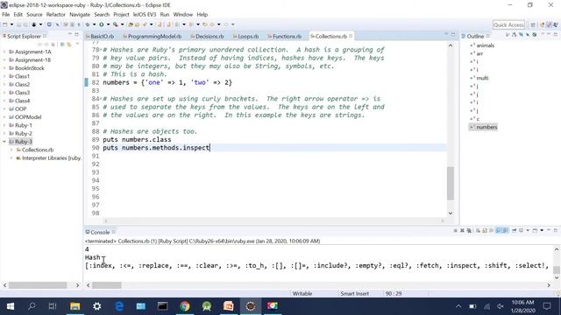The image size is (561, 315).
Task: Open Chrome from the taskbar
Action: pyautogui.click(x=185, y=306)
